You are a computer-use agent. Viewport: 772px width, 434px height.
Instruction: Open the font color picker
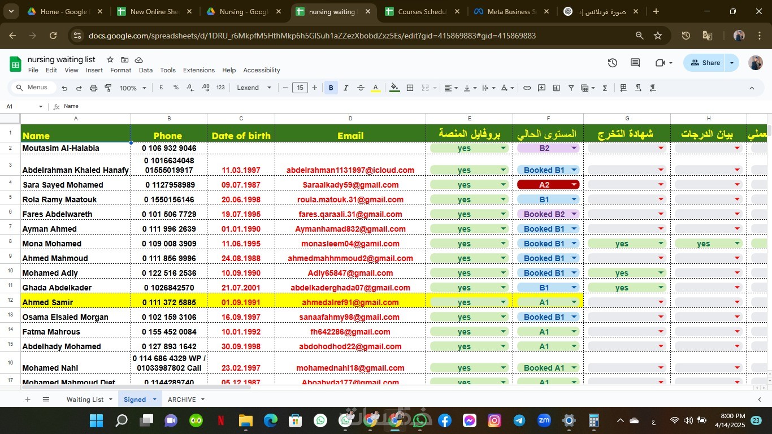(376, 88)
